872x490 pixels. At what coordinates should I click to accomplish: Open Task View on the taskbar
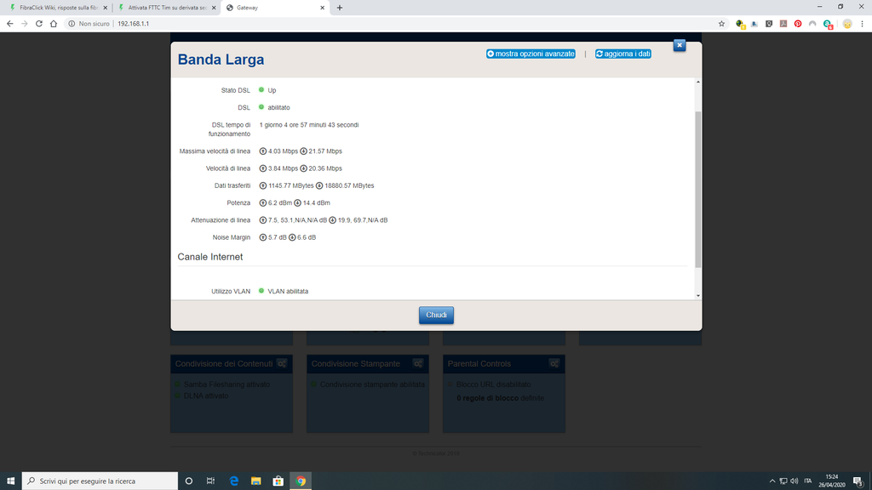click(x=211, y=481)
